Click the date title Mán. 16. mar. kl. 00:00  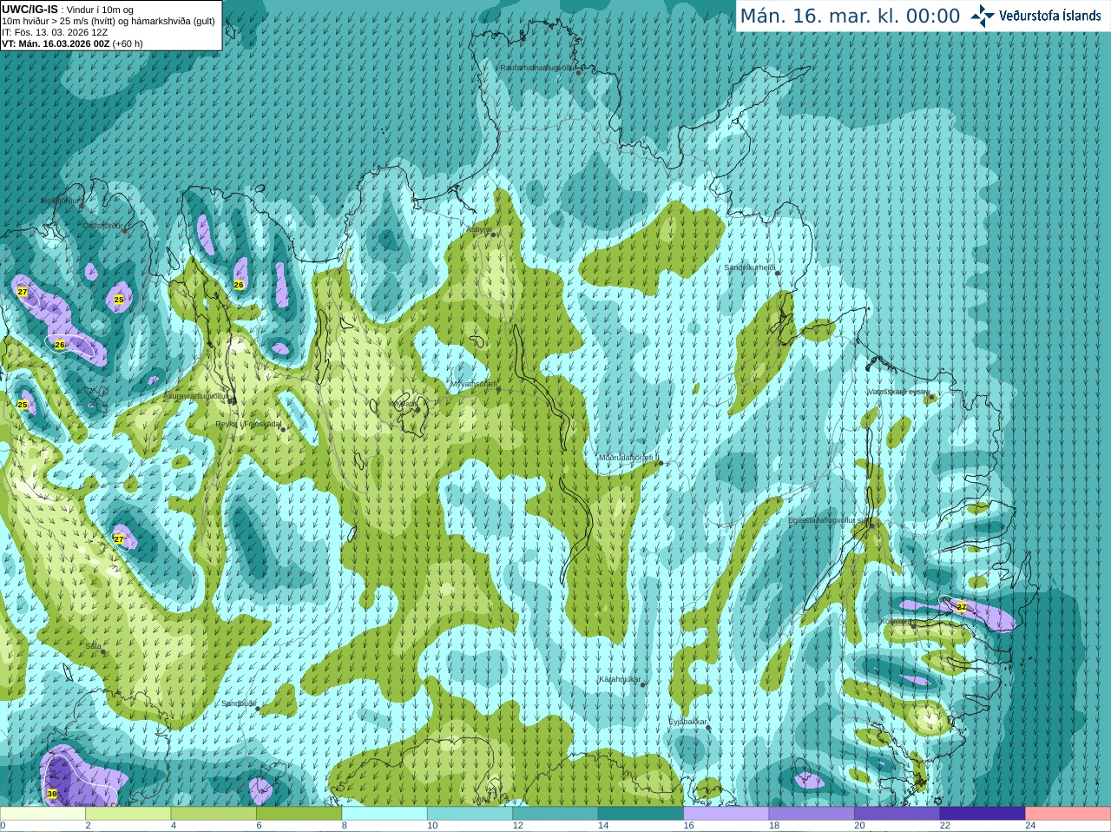click(x=850, y=17)
